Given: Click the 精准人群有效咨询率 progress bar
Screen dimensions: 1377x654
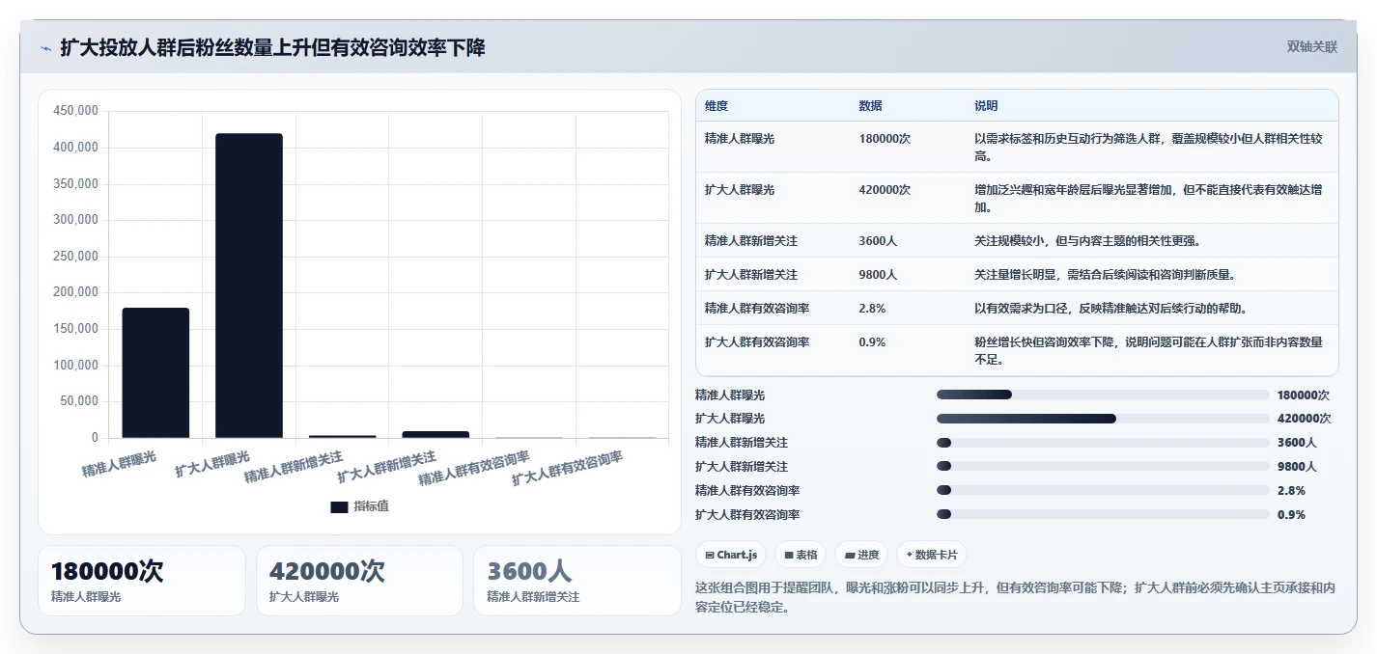Looking at the screenshot, I should click(x=1103, y=490).
